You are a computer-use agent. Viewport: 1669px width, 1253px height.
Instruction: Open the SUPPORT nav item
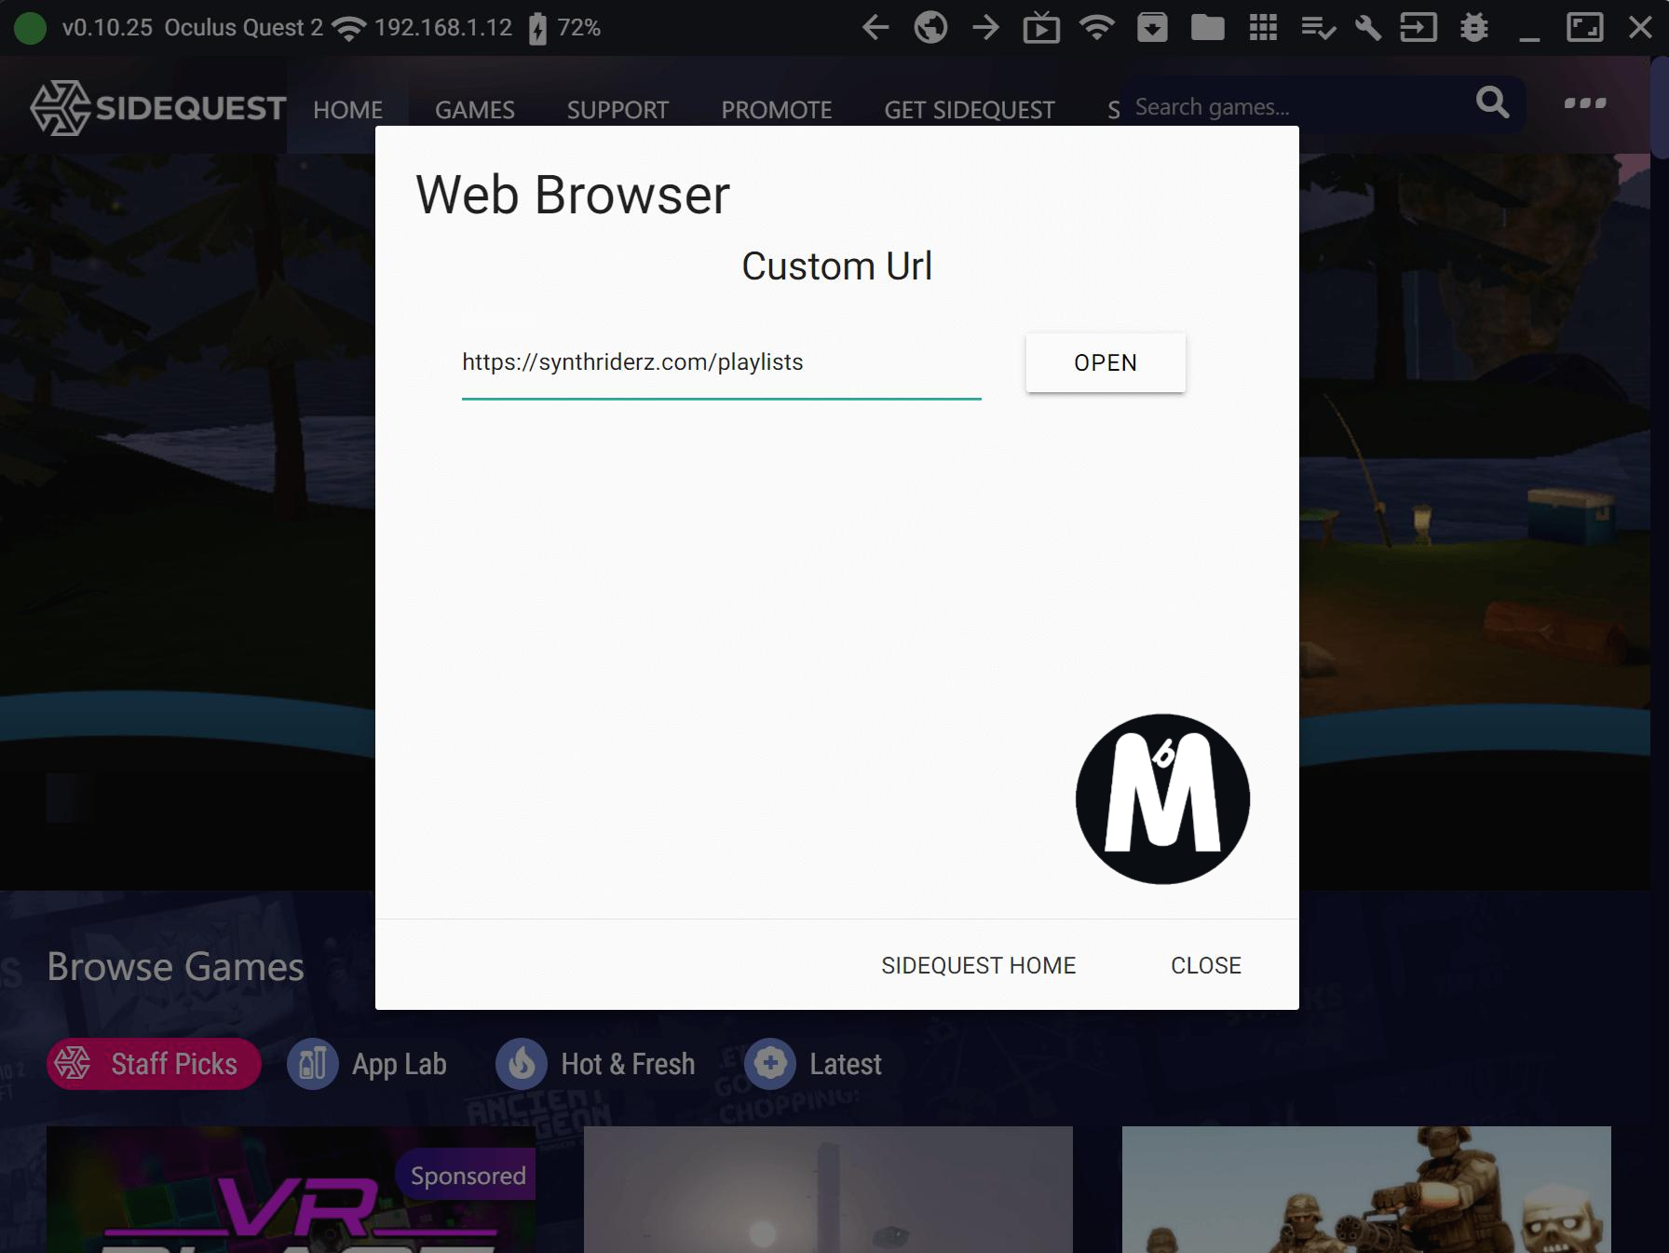[617, 110]
